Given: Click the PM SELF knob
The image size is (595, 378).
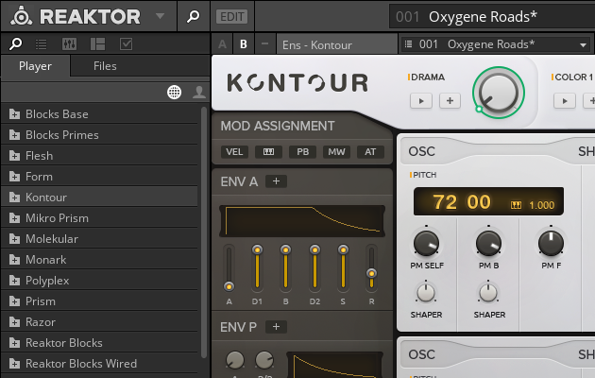Looking at the screenshot, I should coord(426,243).
